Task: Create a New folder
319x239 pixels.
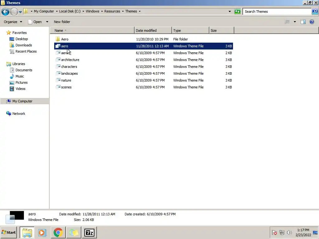Action: pyautogui.click(x=62, y=22)
